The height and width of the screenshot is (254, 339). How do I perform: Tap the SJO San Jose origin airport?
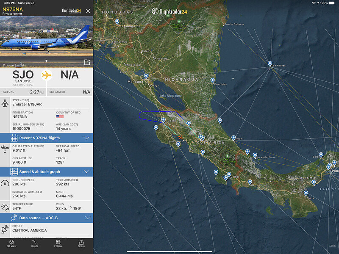(23, 77)
